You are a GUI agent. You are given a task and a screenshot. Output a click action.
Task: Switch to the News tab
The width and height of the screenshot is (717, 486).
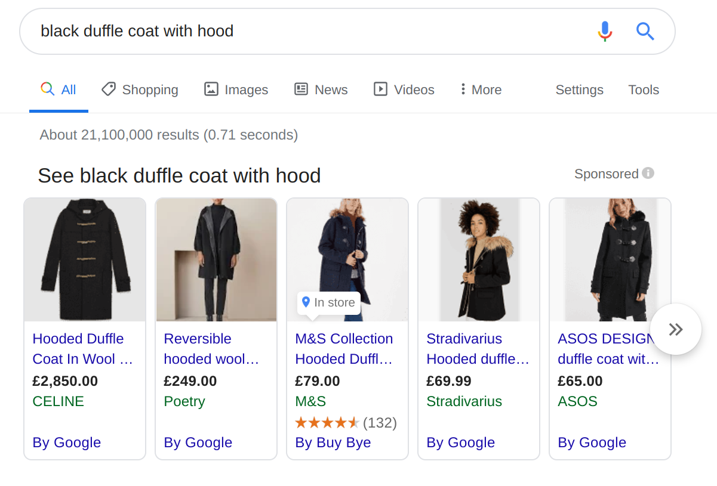pos(321,89)
